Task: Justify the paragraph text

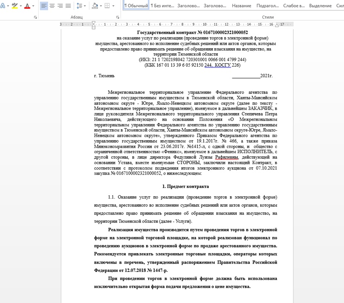Action: [68, 6]
